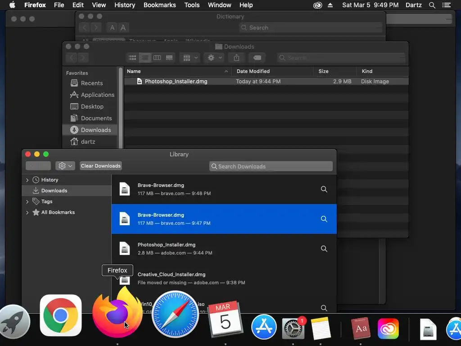
Task: Select Downloads in the Library sidebar
Action: pos(67,191)
